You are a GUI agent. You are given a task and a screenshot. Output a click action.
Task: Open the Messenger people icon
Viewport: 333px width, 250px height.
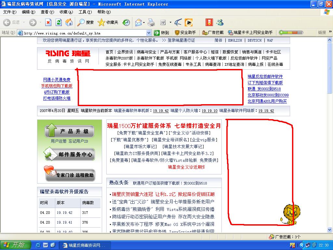pos(220,22)
